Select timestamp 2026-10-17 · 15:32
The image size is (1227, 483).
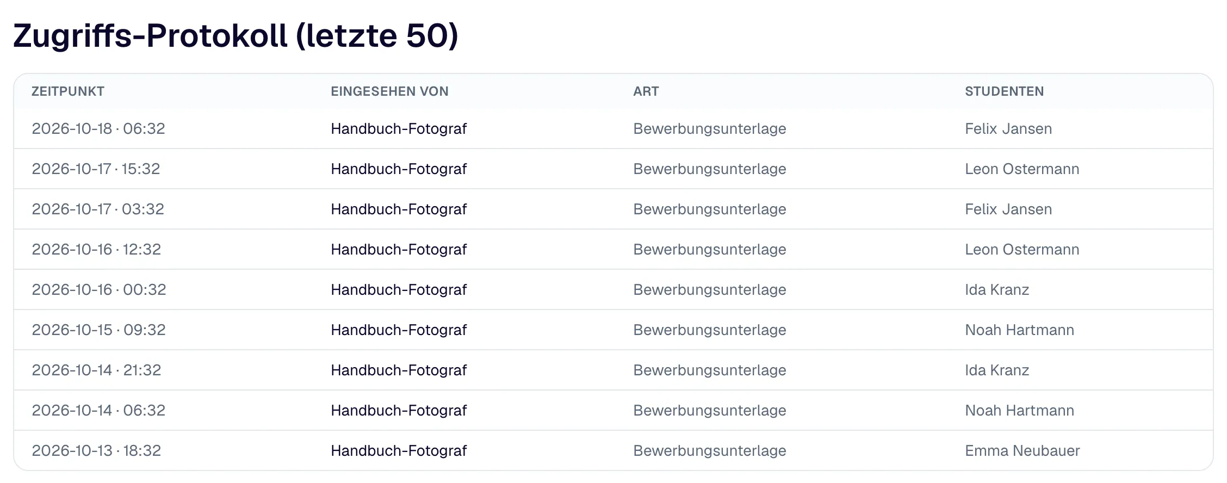coord(96,169)
